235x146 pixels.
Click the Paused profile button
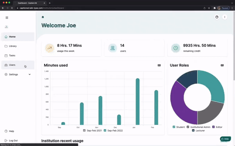223,8
